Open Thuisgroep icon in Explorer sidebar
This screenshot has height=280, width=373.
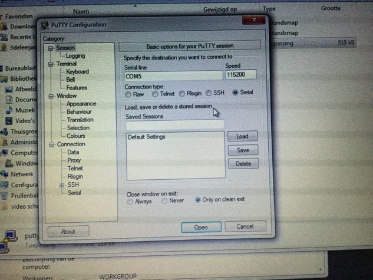tap(4, 131)
